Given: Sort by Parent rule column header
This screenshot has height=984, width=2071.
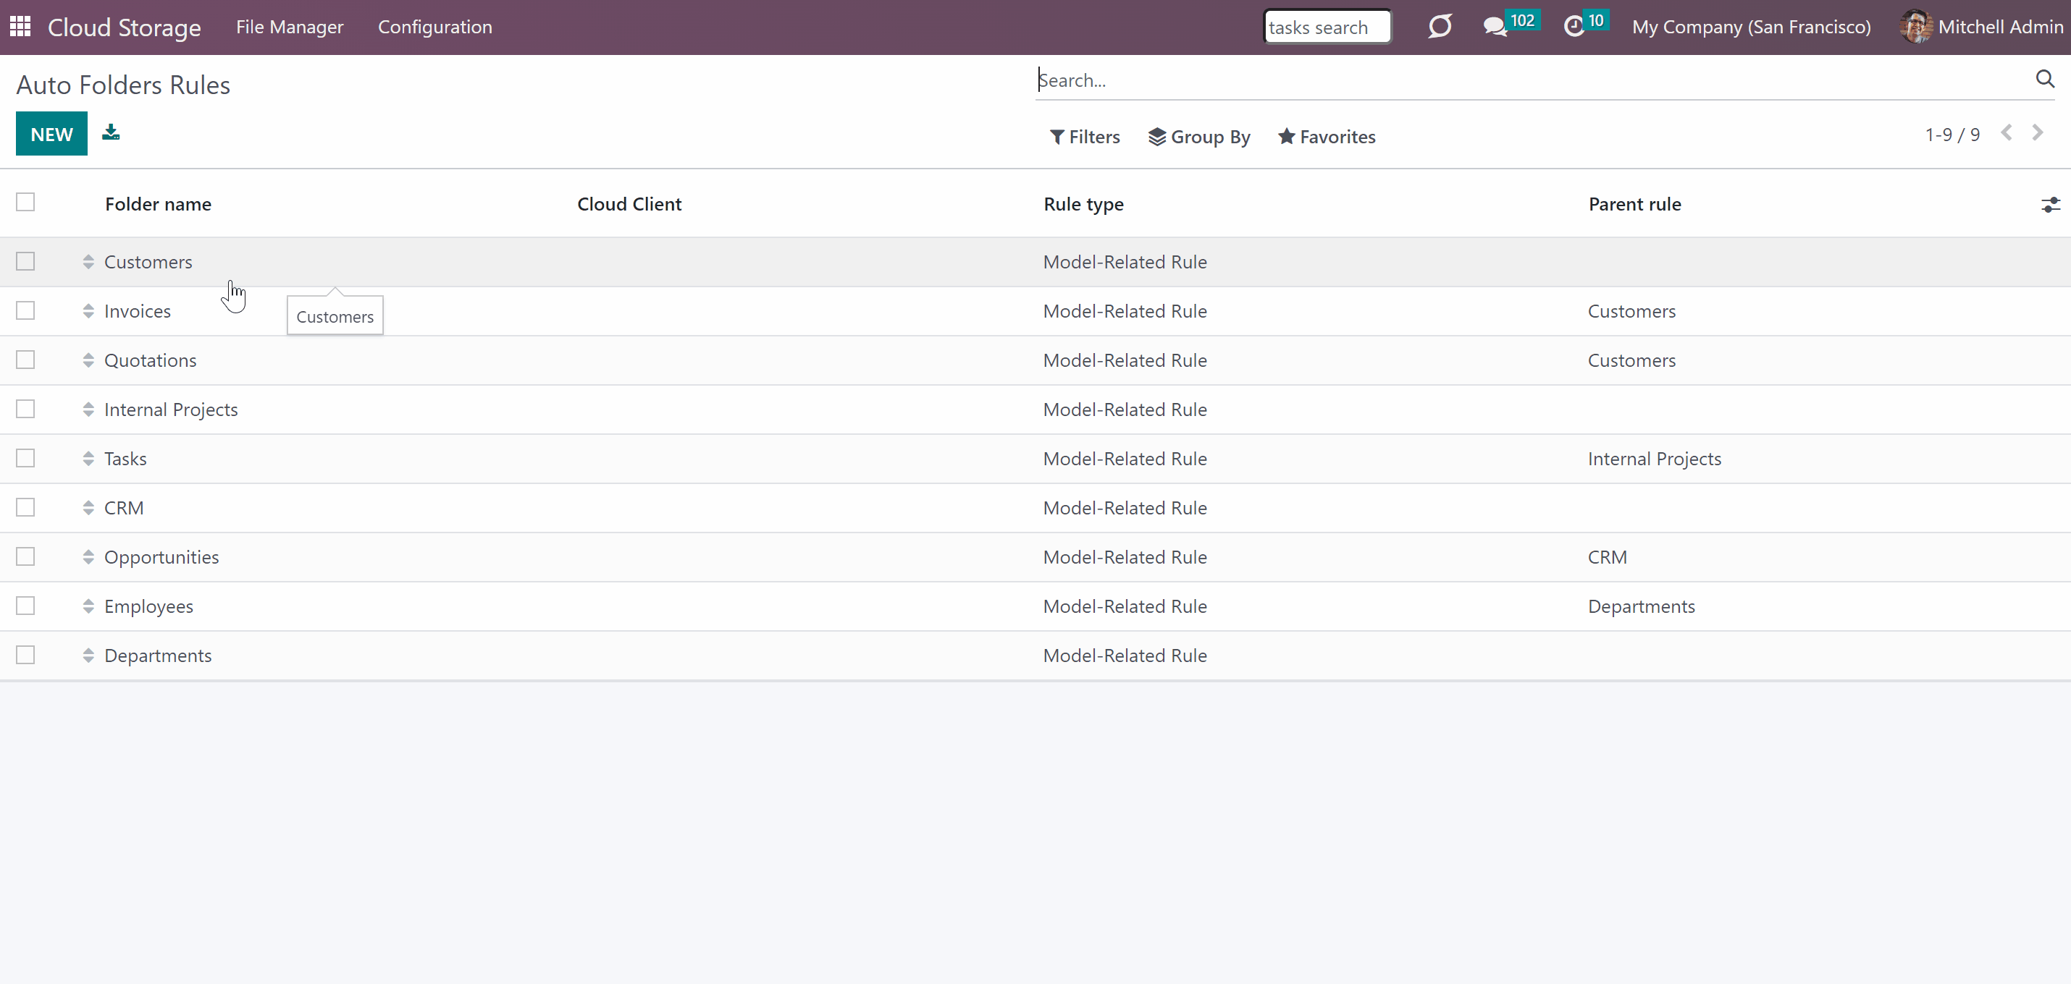Looking at the screenshot, I should [x=1634, y=204].
